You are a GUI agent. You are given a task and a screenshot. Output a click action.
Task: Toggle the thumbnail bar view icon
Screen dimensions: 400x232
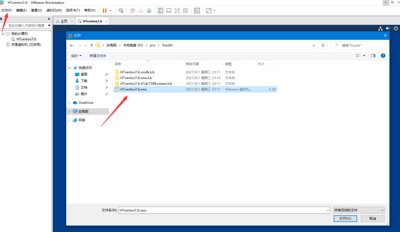coord(169,11)
